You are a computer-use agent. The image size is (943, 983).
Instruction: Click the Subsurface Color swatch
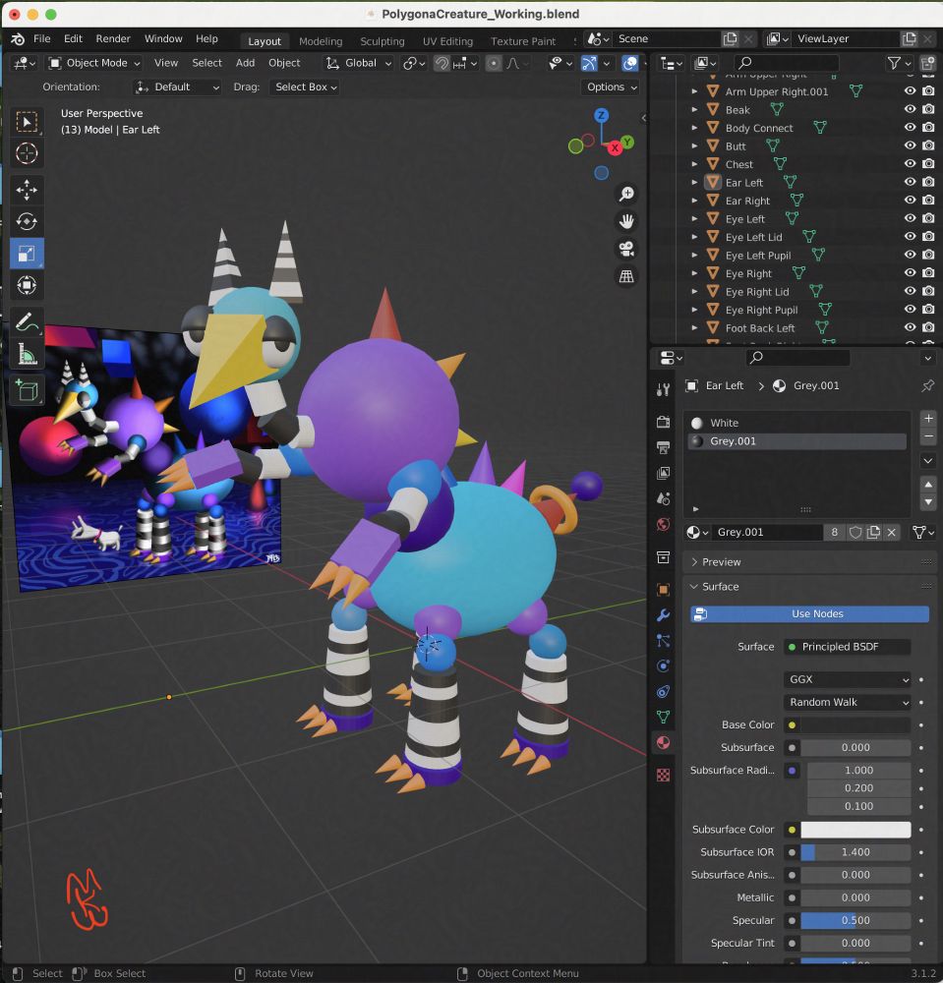point(855,830)
